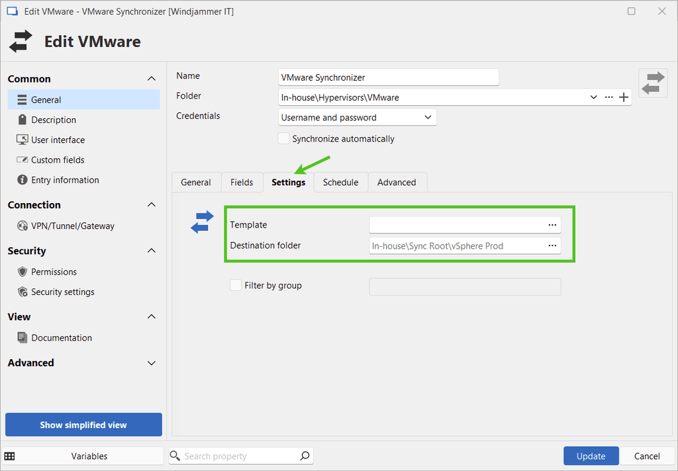Open Security settings shield-gear icon
This screenshot has height=471, width=678.
click(22, 292)
